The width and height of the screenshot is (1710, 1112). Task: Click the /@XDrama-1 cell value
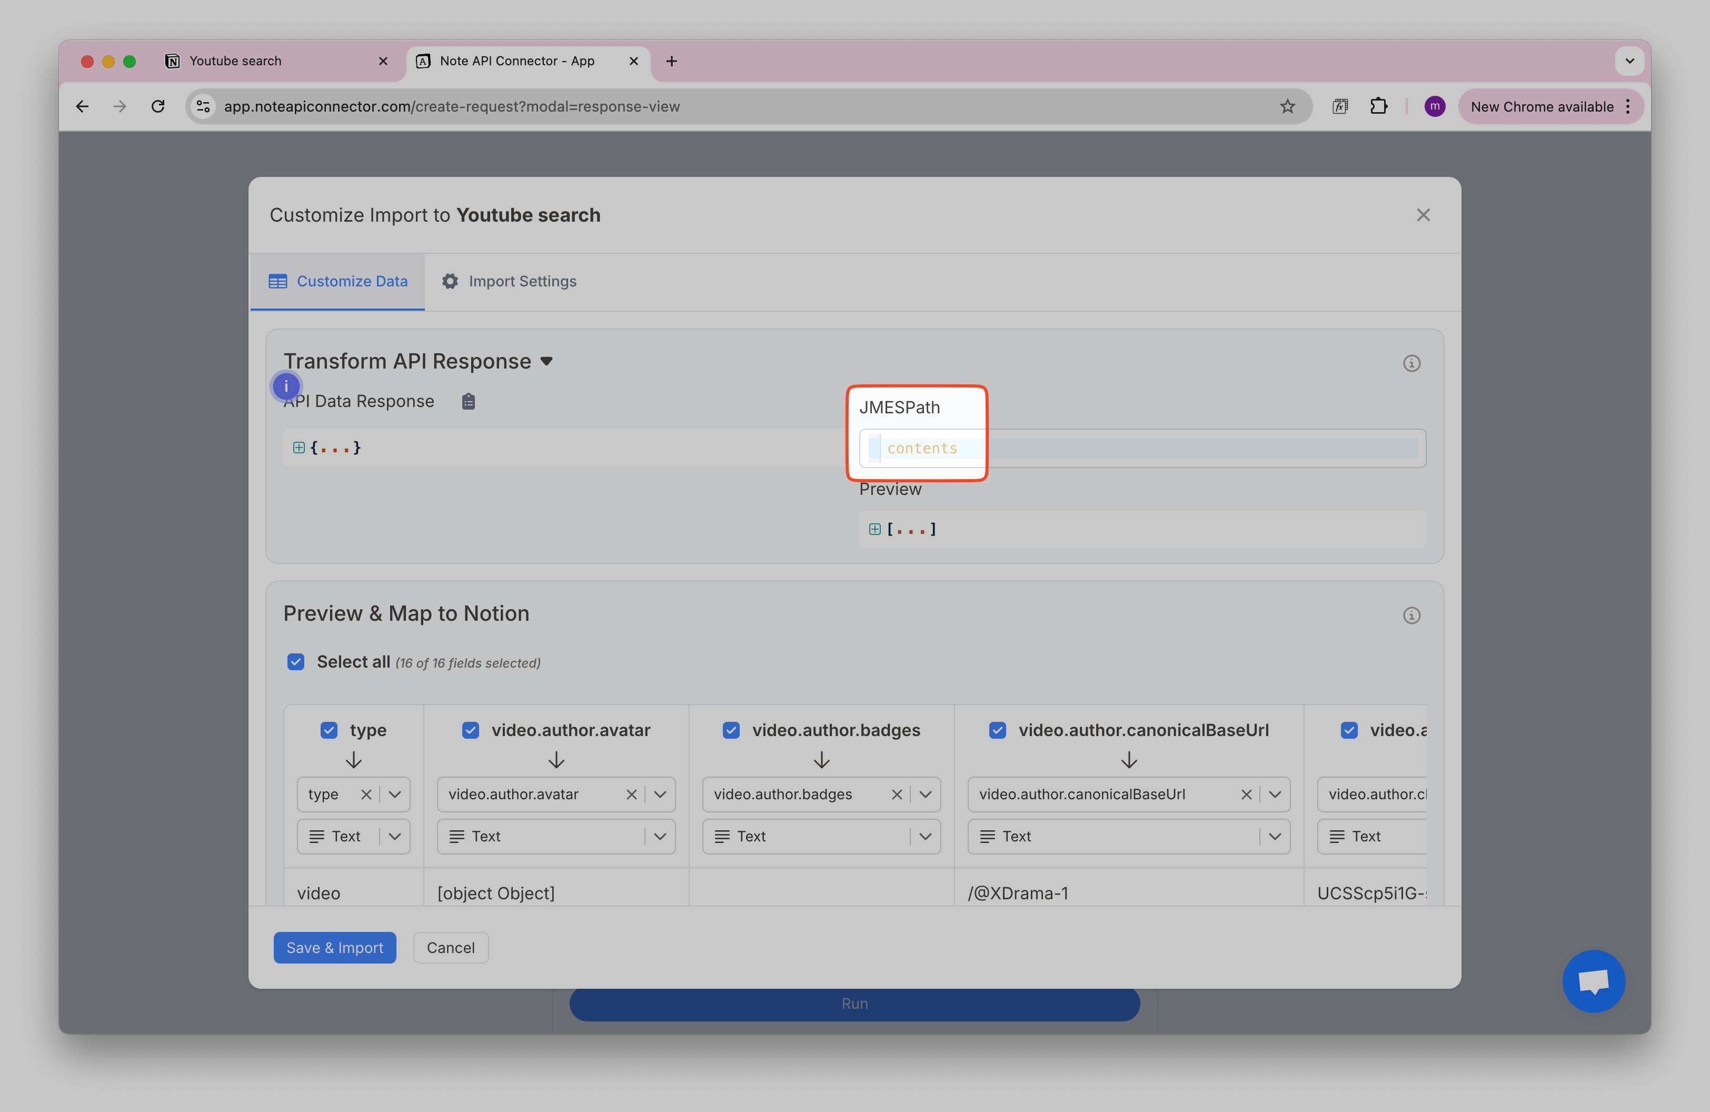pyautogui.click(x=1017, y=893)
